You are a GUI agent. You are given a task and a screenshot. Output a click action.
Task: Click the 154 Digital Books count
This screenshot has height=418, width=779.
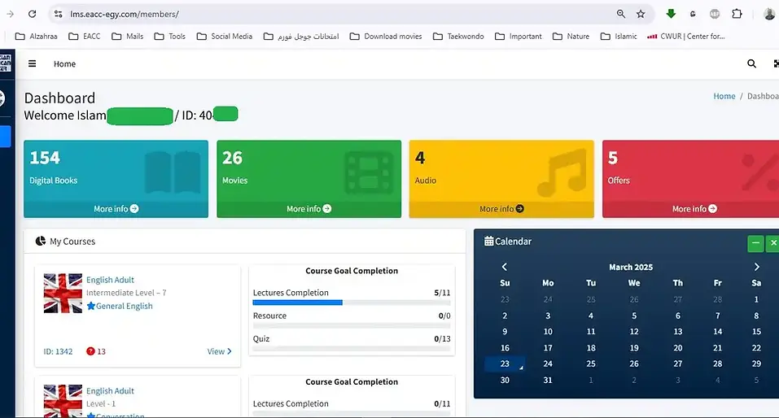pyautogui.click(x=45, y=158)
